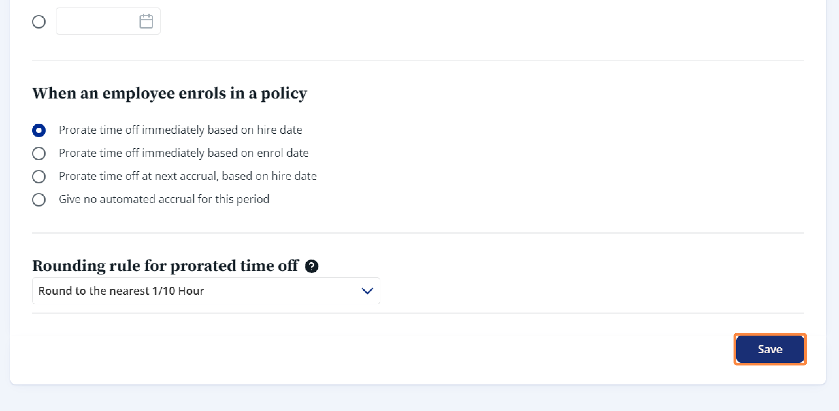Click label 'Prorate time off immediately based on hire date'
This screenshot has height=411, width=839.
[x=180, y=130]
